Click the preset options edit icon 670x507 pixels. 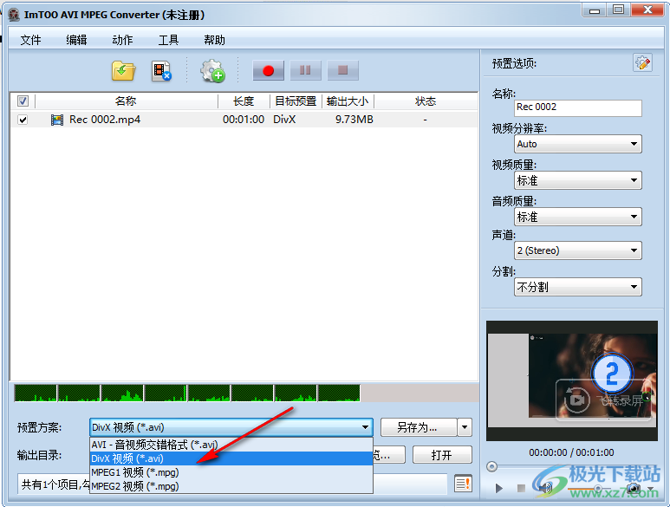click(642, 63)
